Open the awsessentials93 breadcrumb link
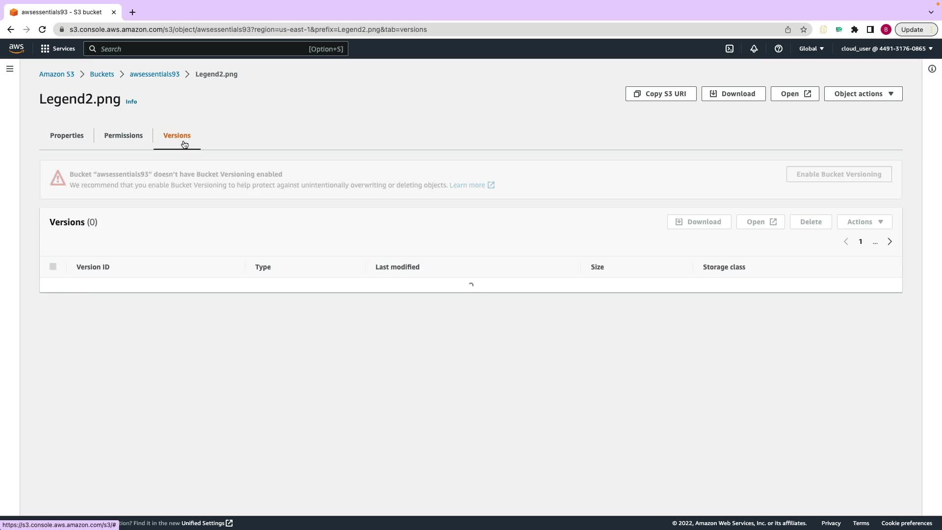 click(x=155, y=74)
